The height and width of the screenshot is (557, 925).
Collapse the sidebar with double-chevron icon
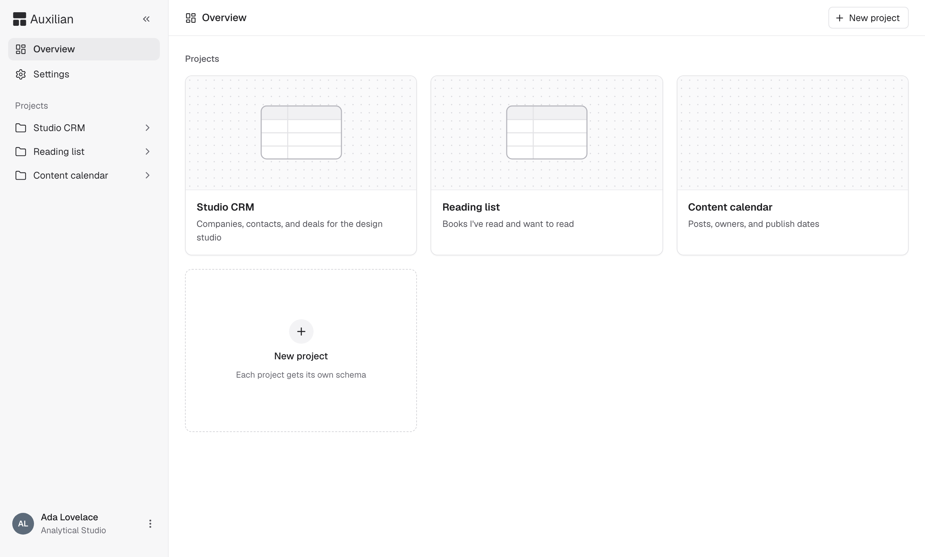(x=146, y=19)
